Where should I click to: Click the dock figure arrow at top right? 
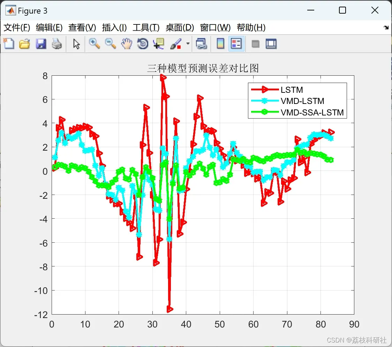(x=386, y=28)
